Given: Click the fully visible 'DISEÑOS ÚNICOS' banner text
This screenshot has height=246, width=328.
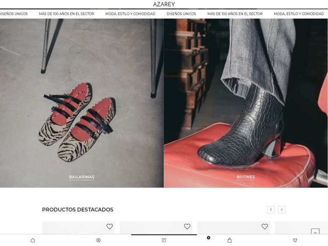Looking at the screenshot, I should coord(181,14).
